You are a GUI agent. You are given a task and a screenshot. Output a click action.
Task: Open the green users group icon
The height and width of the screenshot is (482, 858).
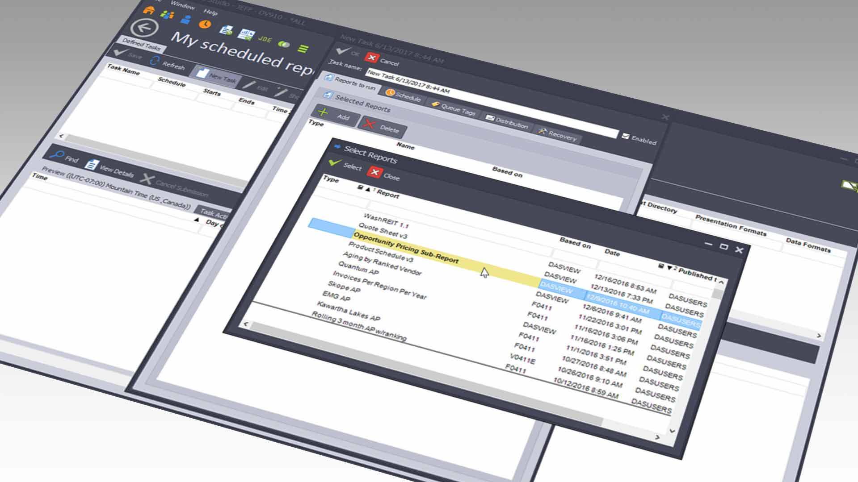tap(167, 15)
